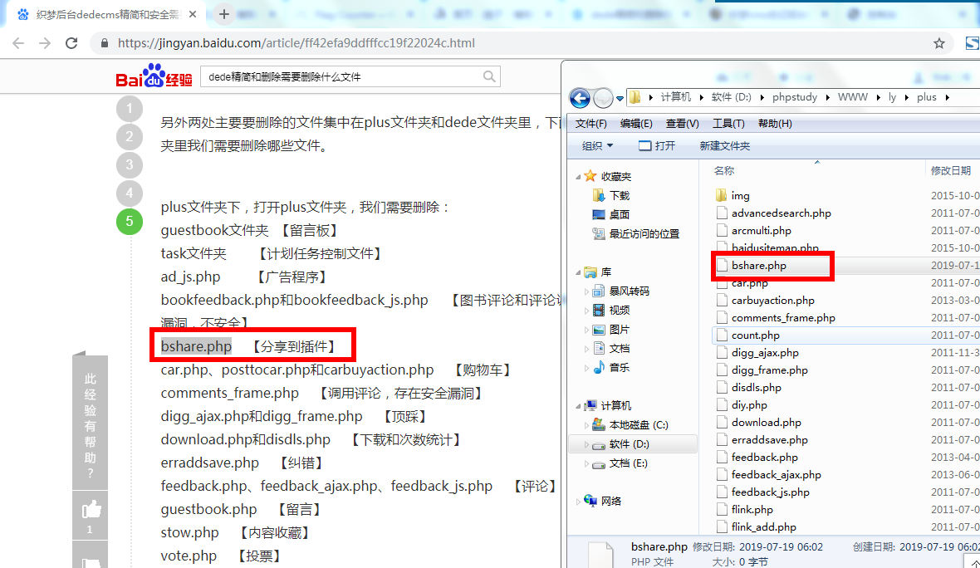Expand the 网络 node in navigation pane
Screen dimensions: 980x568
click(x=578, y=502)
